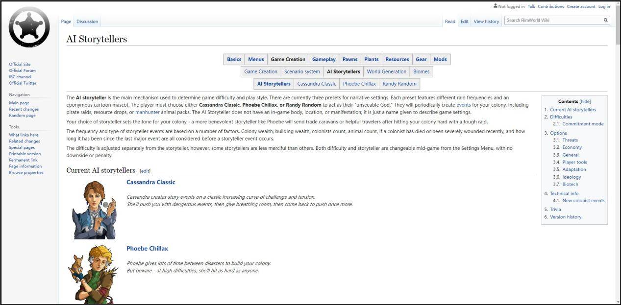The height and width of the screenshot is (305, 621).
Task: Open the Official Forum sidebar link
Action: [x=22, y=70]
